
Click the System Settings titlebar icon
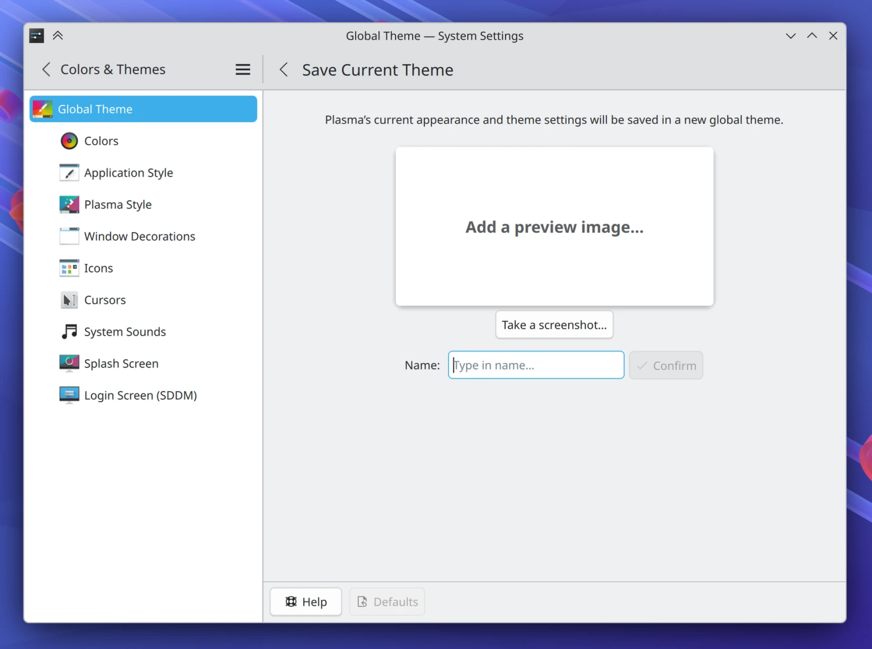[36, 35]
